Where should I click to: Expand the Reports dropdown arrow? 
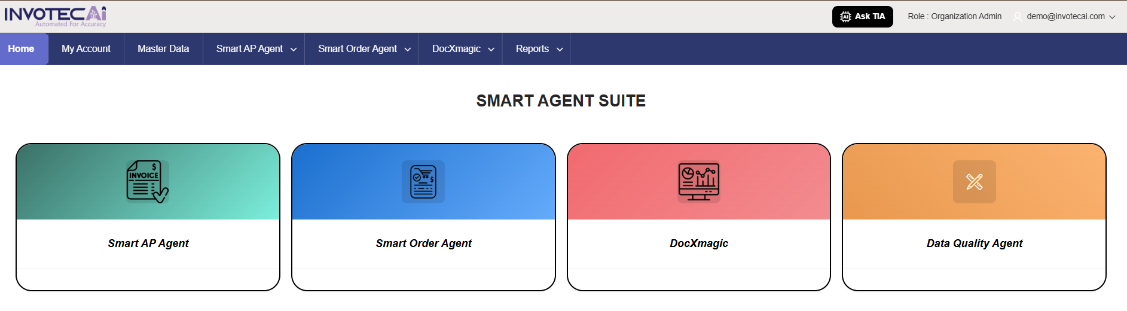click(x=560, y=50)
